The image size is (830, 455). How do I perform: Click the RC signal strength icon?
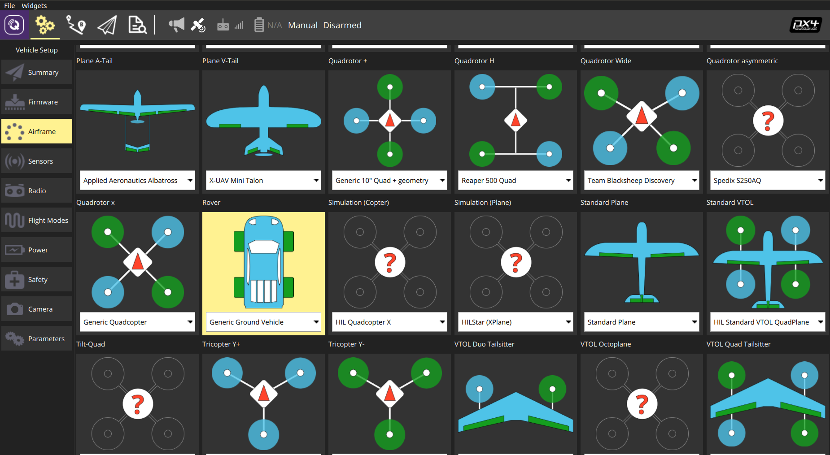(x=230, y=25)
